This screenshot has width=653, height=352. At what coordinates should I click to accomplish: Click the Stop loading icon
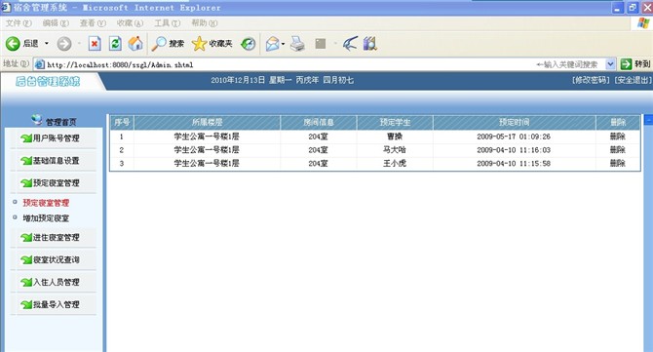(x=95, y=43)
